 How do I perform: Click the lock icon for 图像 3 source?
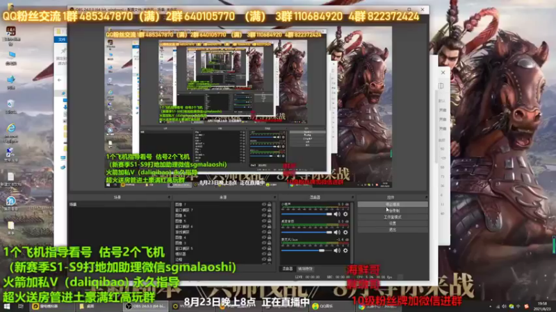pyautogui.click(x=270, y=243)
